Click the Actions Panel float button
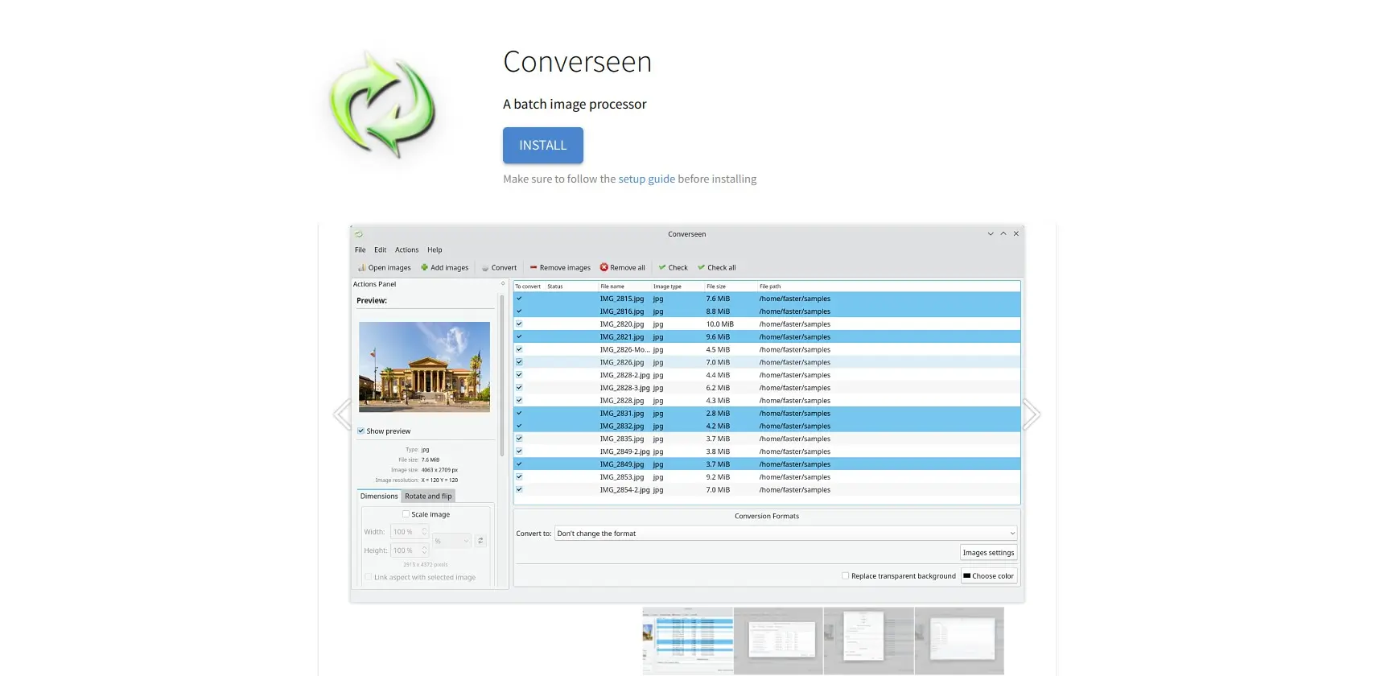Screen dimensions: 1376x676 (503, 284)
